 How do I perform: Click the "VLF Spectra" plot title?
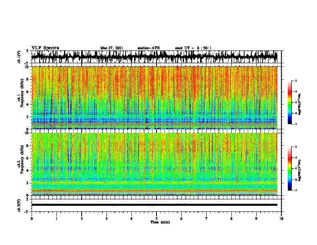(x=45, y=48)
